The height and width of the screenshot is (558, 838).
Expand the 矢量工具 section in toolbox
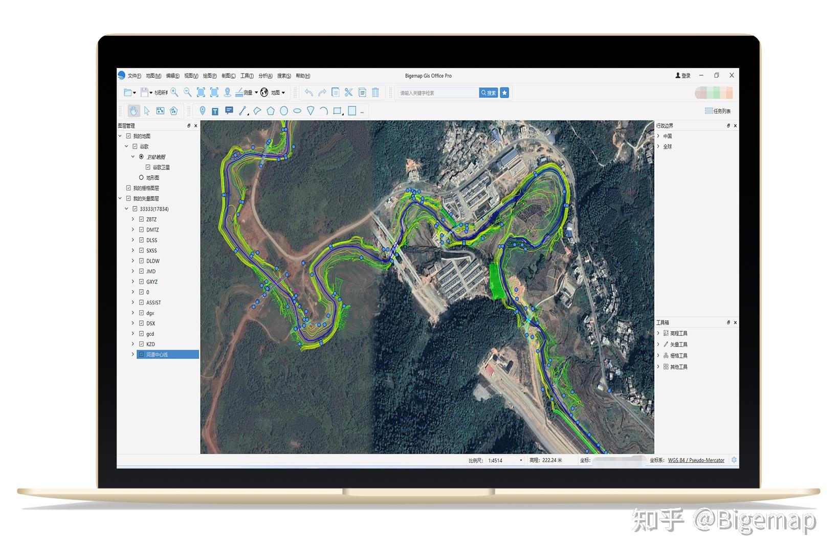point(677,344)
